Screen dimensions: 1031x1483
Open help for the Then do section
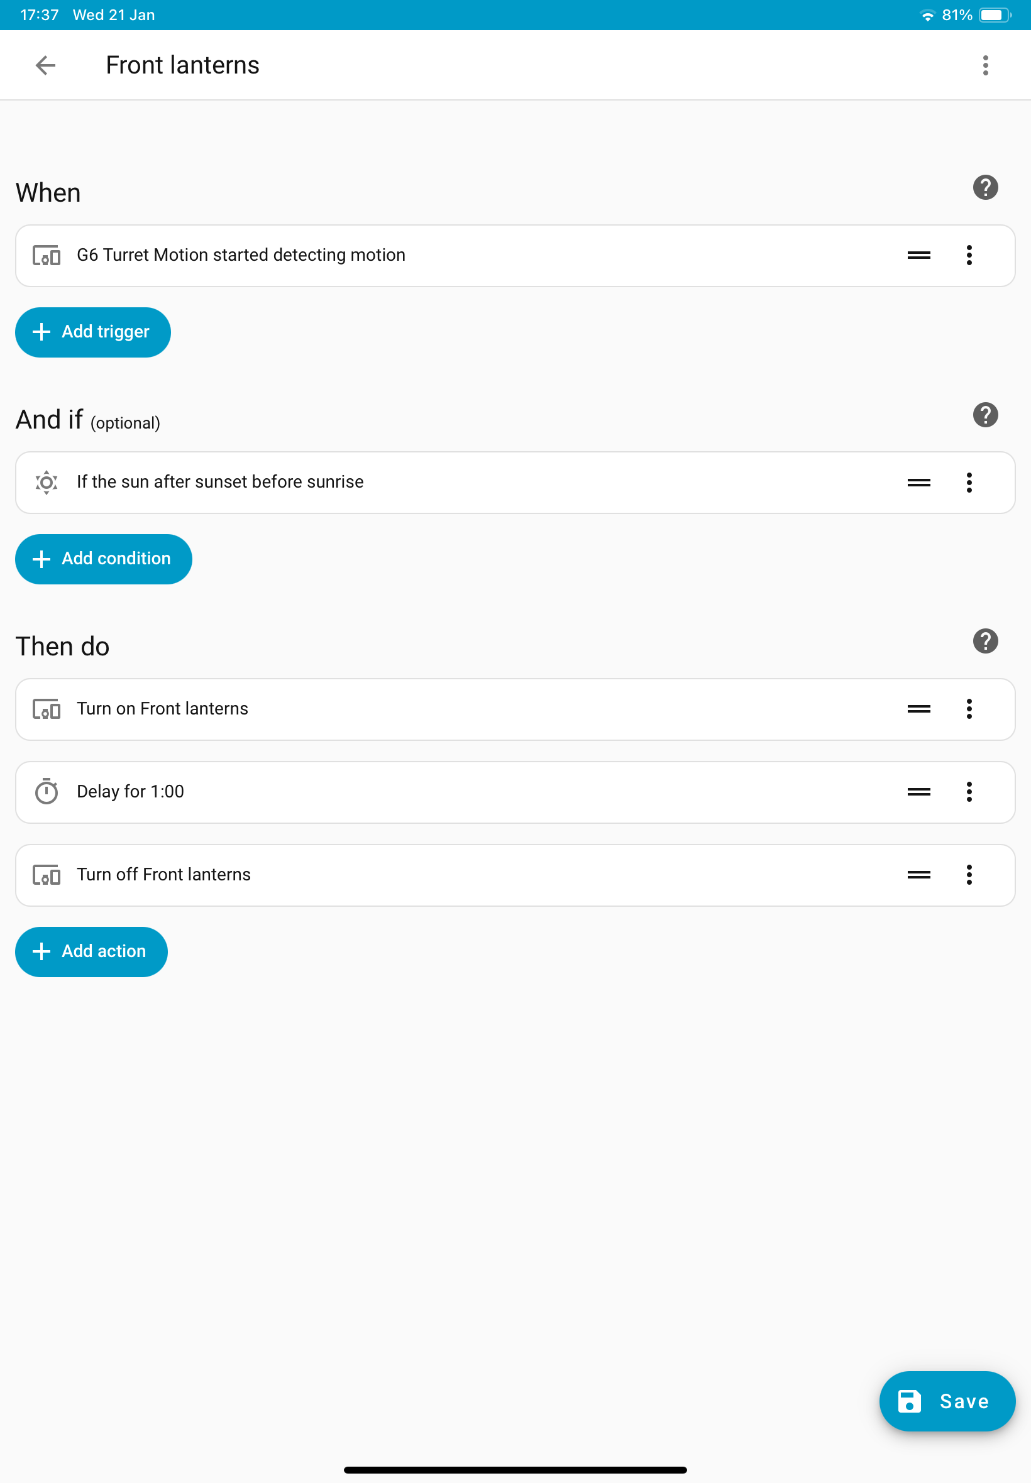pyautogui.click(x=985, y=642)
